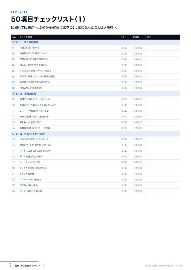Image resolution: width=191 pixels, height=270 pixels.
Task: Select text 整備記録簿(メンテナンスノート)
Action: point(35,99)
